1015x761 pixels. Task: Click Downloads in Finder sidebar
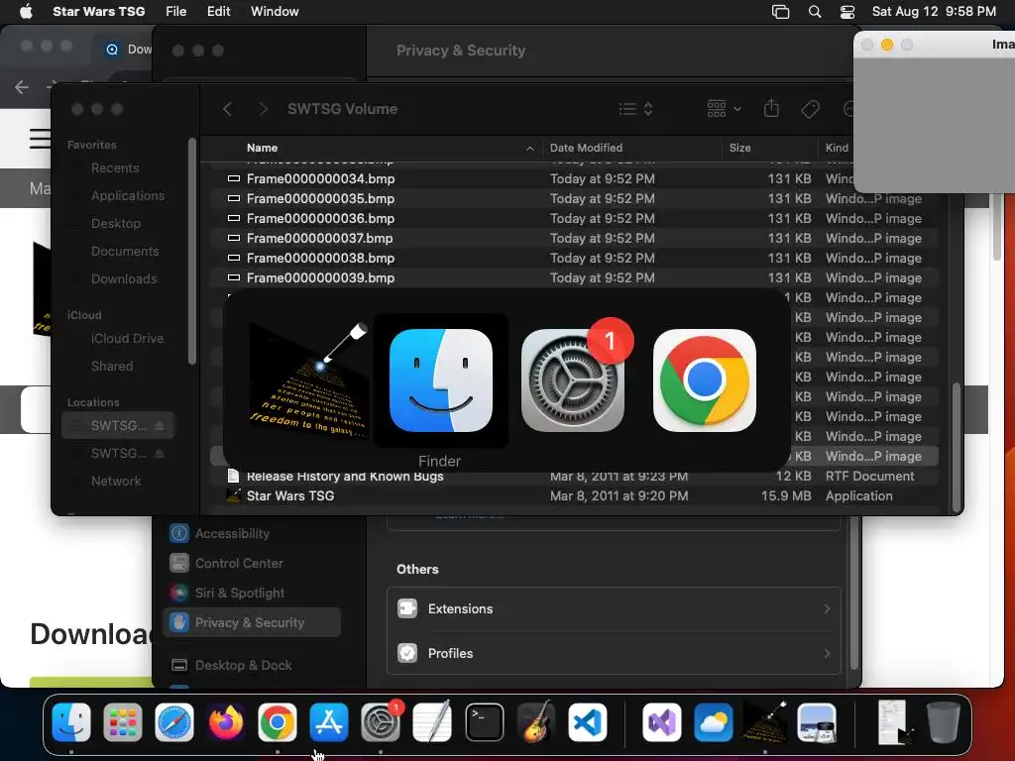124,279
